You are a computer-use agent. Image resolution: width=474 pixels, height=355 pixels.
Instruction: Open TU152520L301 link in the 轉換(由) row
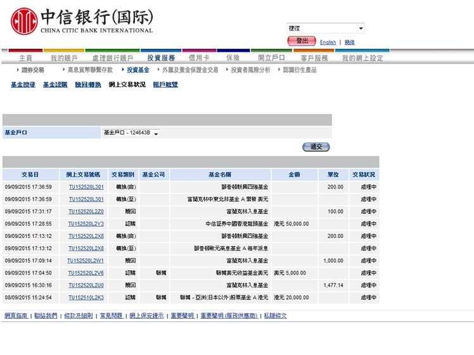(86, 187)
